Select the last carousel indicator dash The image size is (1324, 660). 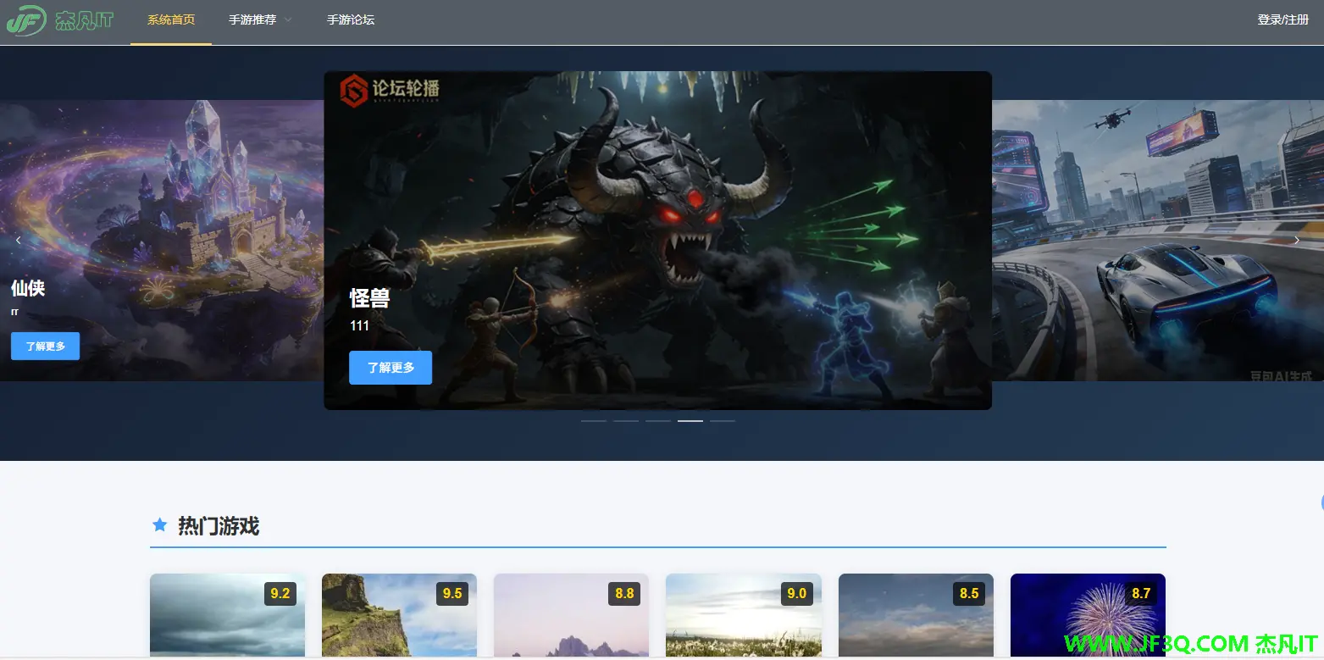(723, 420)
